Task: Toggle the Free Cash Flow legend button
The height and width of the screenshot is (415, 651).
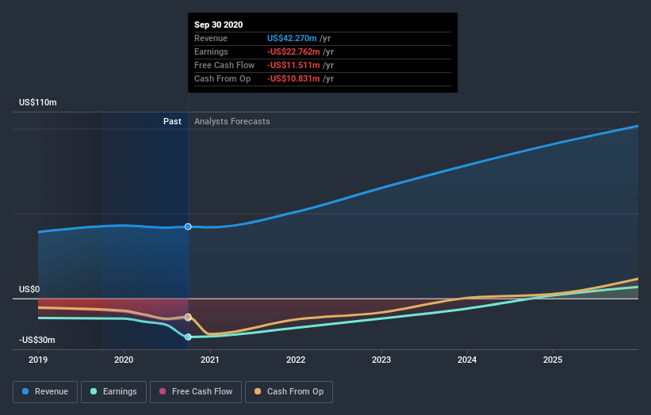Action: point(196,392)
